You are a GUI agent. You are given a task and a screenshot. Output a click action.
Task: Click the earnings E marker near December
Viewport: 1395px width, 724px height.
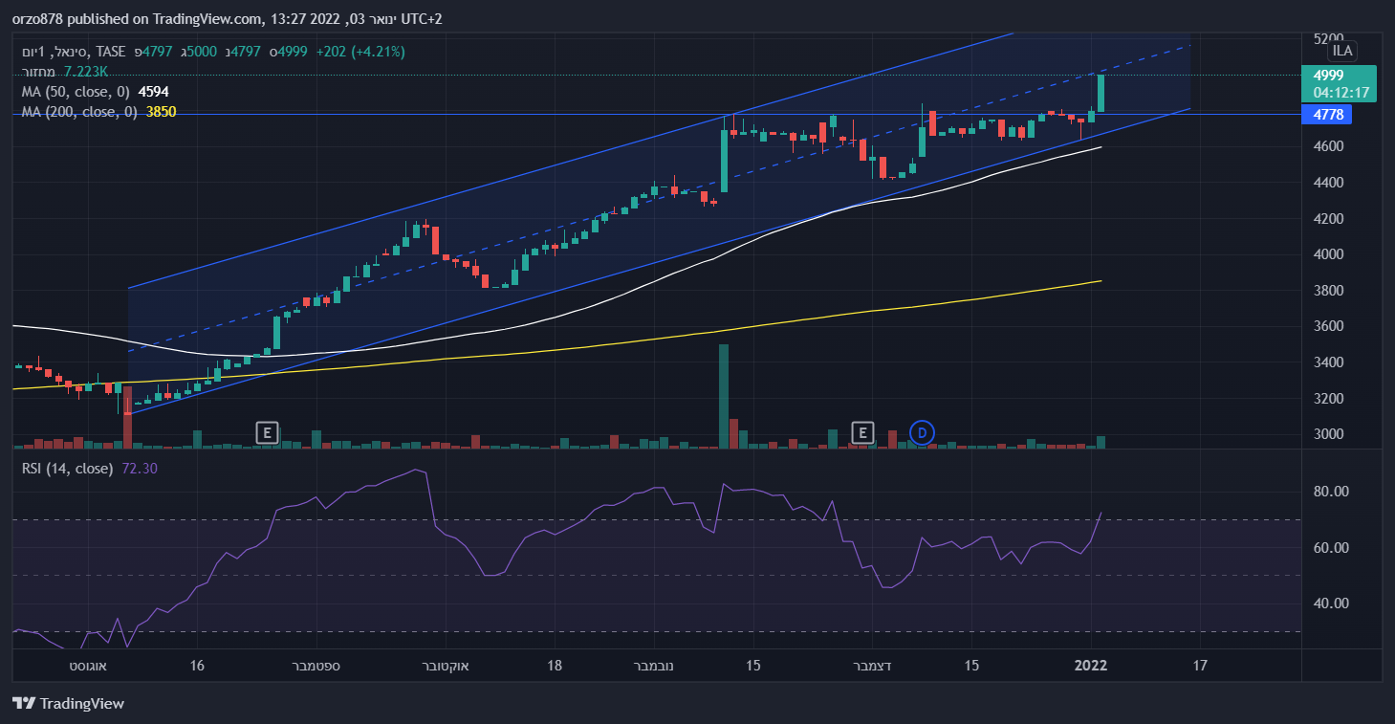(862, 432)
